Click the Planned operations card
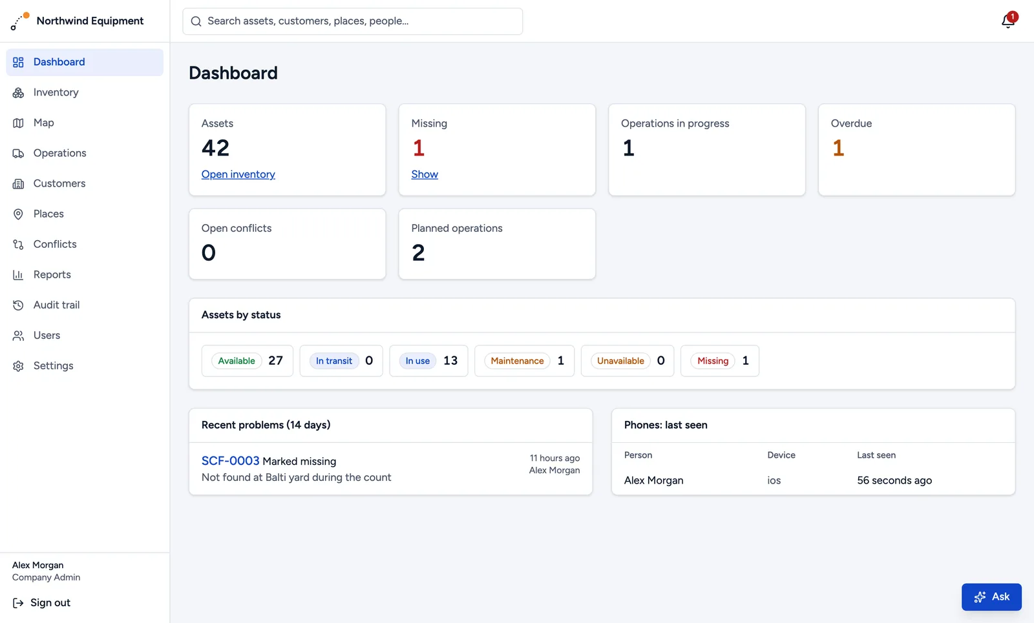 (497, 244)
